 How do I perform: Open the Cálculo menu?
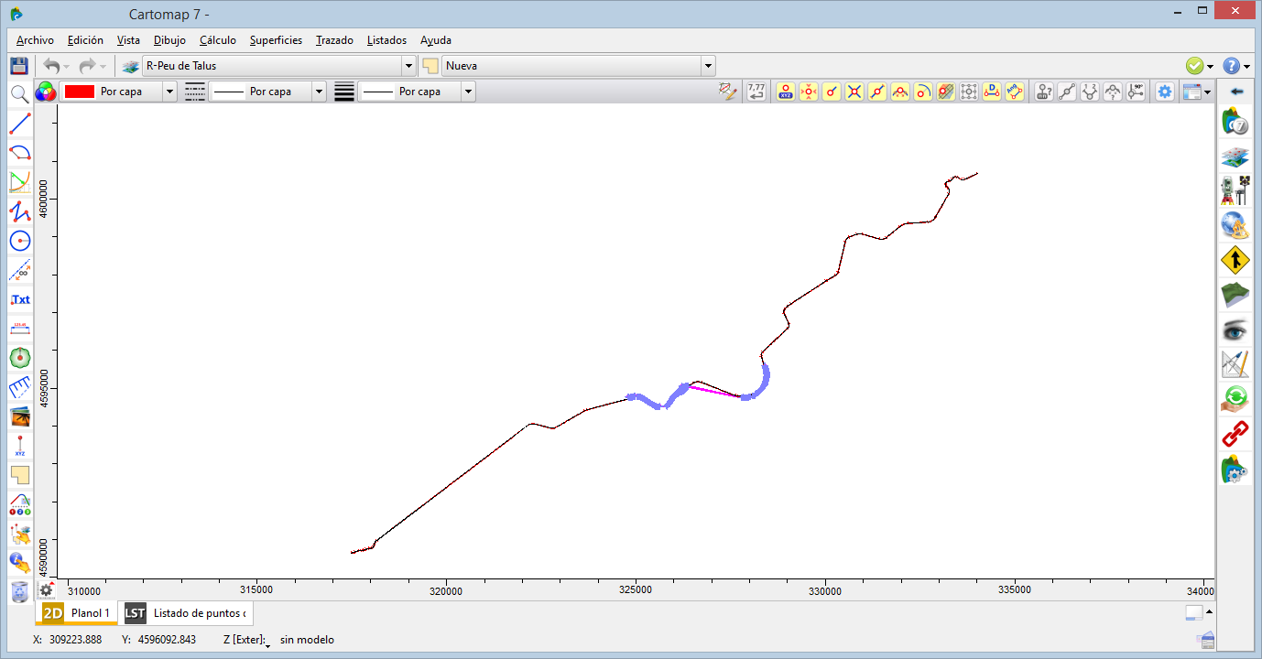coord(218,40)
